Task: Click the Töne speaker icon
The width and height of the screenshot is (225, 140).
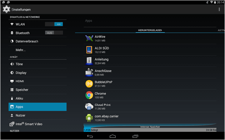Action: (x=12, y=64)
